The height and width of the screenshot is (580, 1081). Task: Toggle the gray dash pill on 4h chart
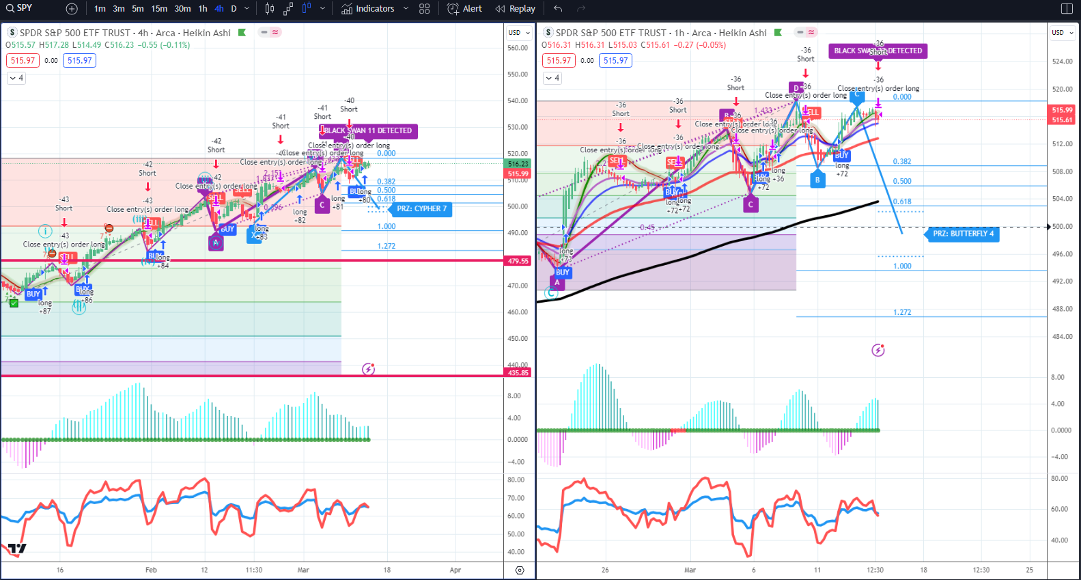(264, 32)
